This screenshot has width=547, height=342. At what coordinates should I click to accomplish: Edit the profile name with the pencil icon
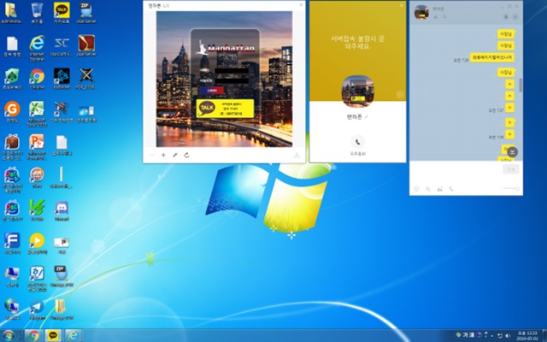tap(367, 117)
